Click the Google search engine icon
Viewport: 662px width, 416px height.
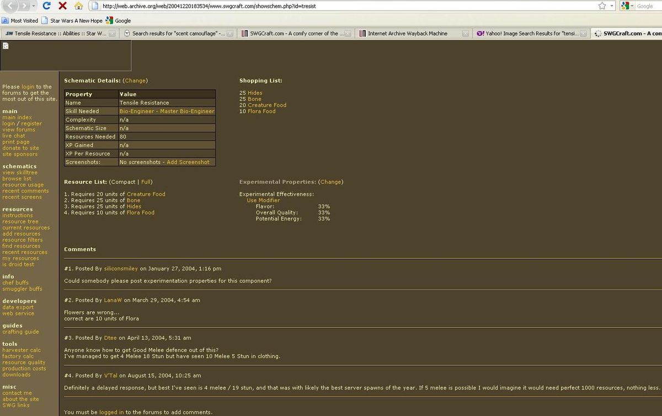[625, 6]
